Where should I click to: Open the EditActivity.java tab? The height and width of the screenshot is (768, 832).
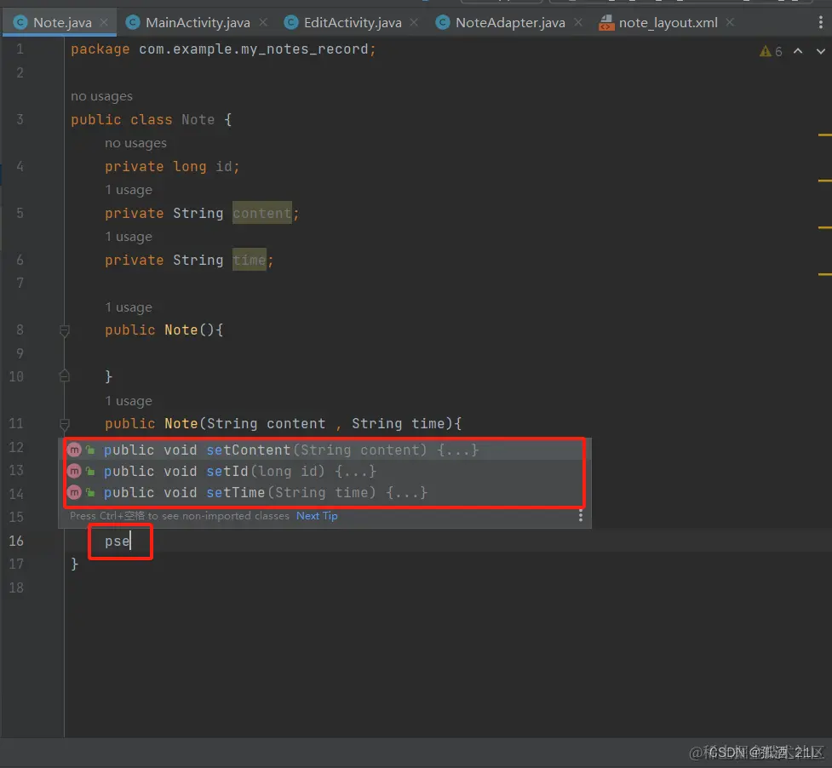pyautogui.click(x=353, y=23)
